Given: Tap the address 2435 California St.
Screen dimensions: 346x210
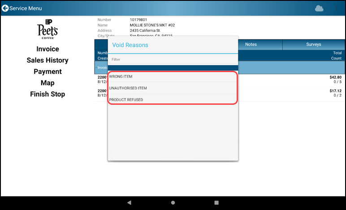Looking at the screenshot, I should 145,30.
